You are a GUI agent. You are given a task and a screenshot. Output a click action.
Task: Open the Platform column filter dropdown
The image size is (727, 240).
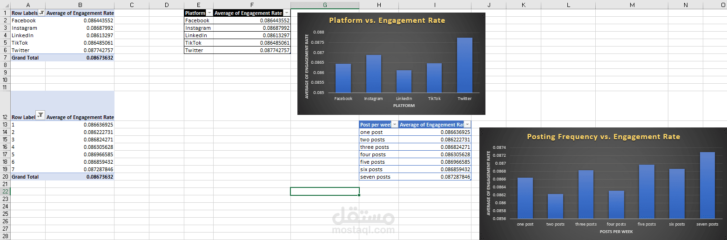[x=209, y=13]
